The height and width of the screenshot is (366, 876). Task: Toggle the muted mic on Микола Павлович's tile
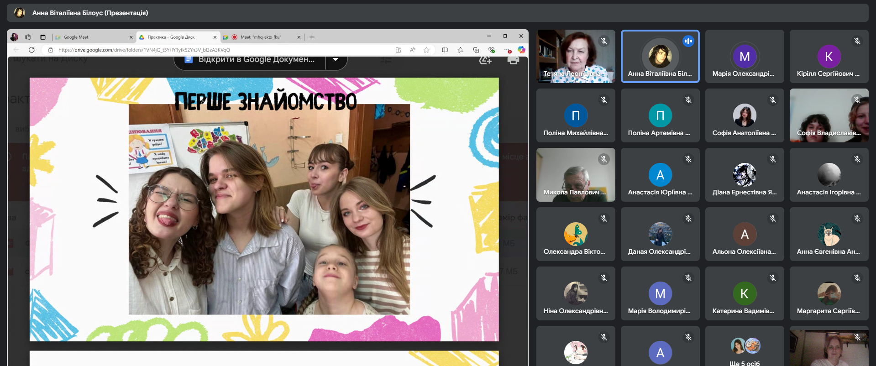603,159
